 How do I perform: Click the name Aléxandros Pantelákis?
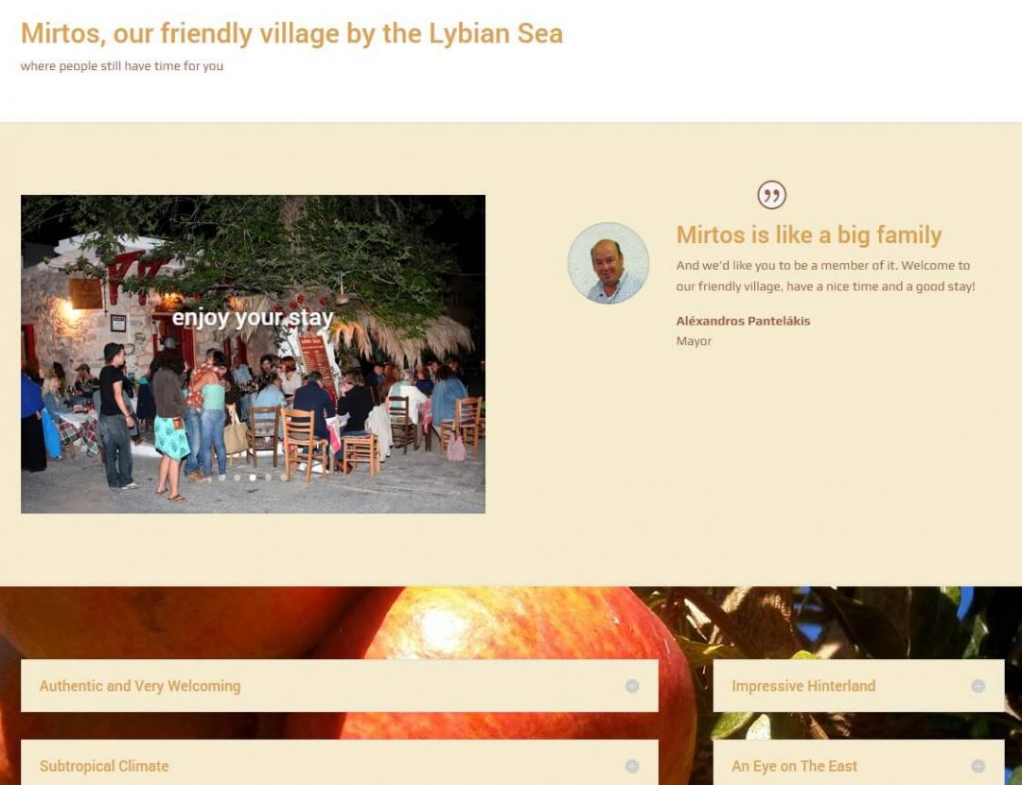pos(743,321)
